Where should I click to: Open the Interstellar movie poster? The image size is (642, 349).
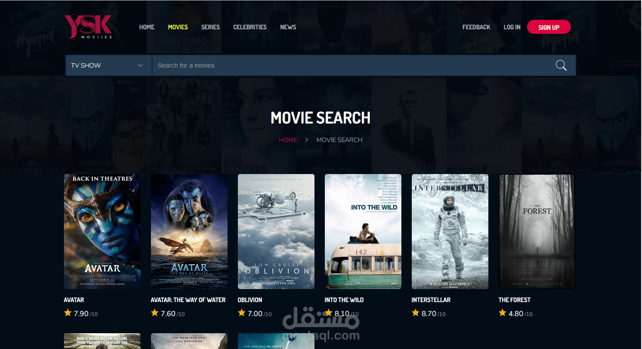450,231
